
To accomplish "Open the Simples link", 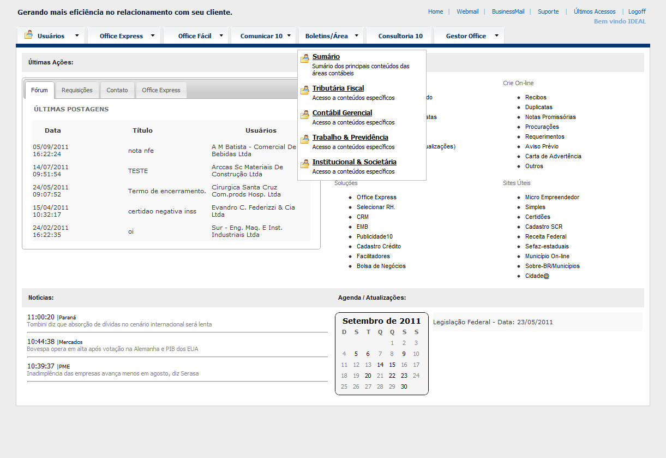I will pos(535,207).
